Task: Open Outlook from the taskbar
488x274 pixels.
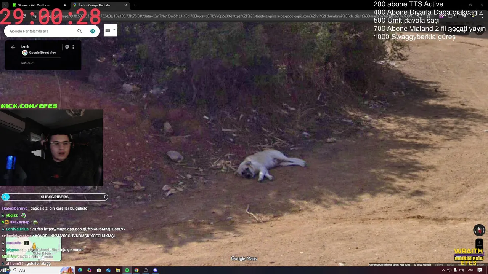Action: click(x=108, y=270)
